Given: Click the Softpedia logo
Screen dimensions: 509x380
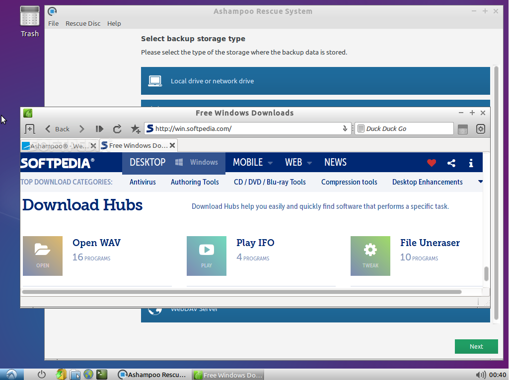Looking at the screenshot, I should point(58,163).
